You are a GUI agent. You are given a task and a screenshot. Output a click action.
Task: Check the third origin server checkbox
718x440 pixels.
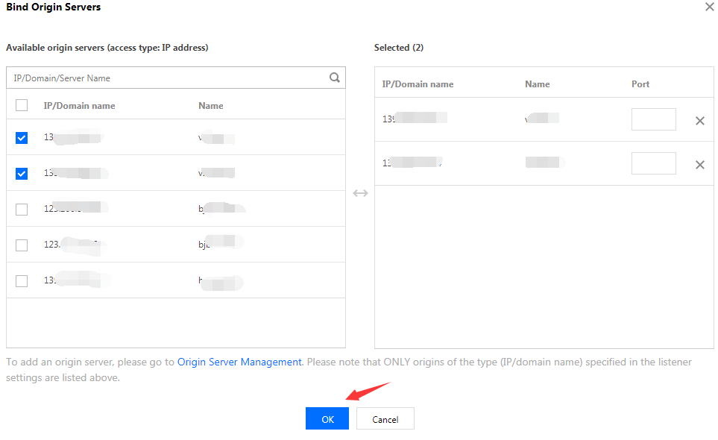pyautogui.click(x=22, y=210)
